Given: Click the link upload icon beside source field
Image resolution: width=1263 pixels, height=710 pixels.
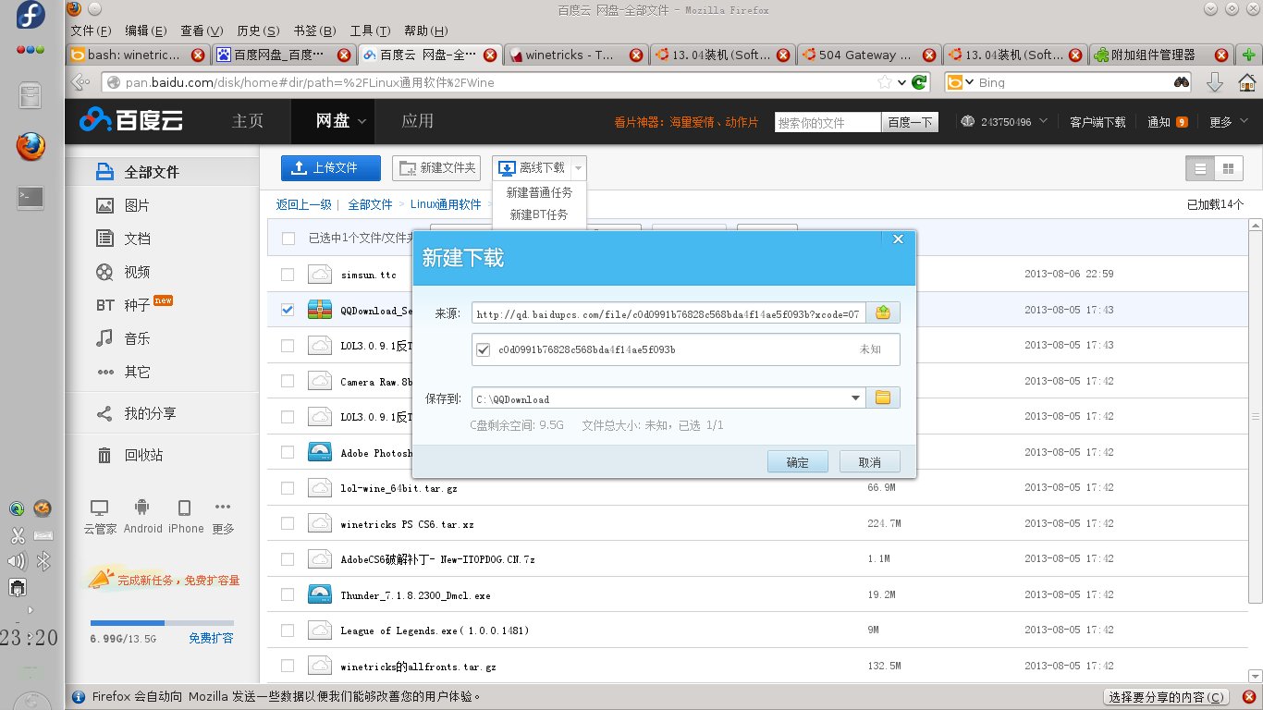Looking at the screenshot, I should pos(883,312).
